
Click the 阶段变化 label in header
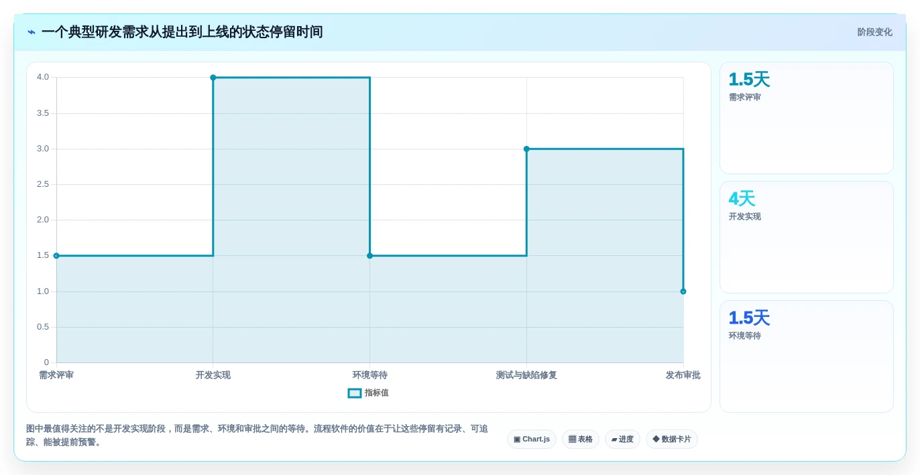(x=874, y=32)
